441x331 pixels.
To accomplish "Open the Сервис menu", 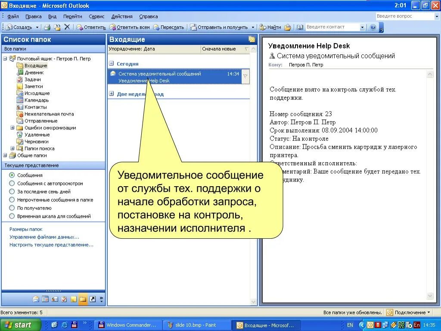I will [96, 17].
